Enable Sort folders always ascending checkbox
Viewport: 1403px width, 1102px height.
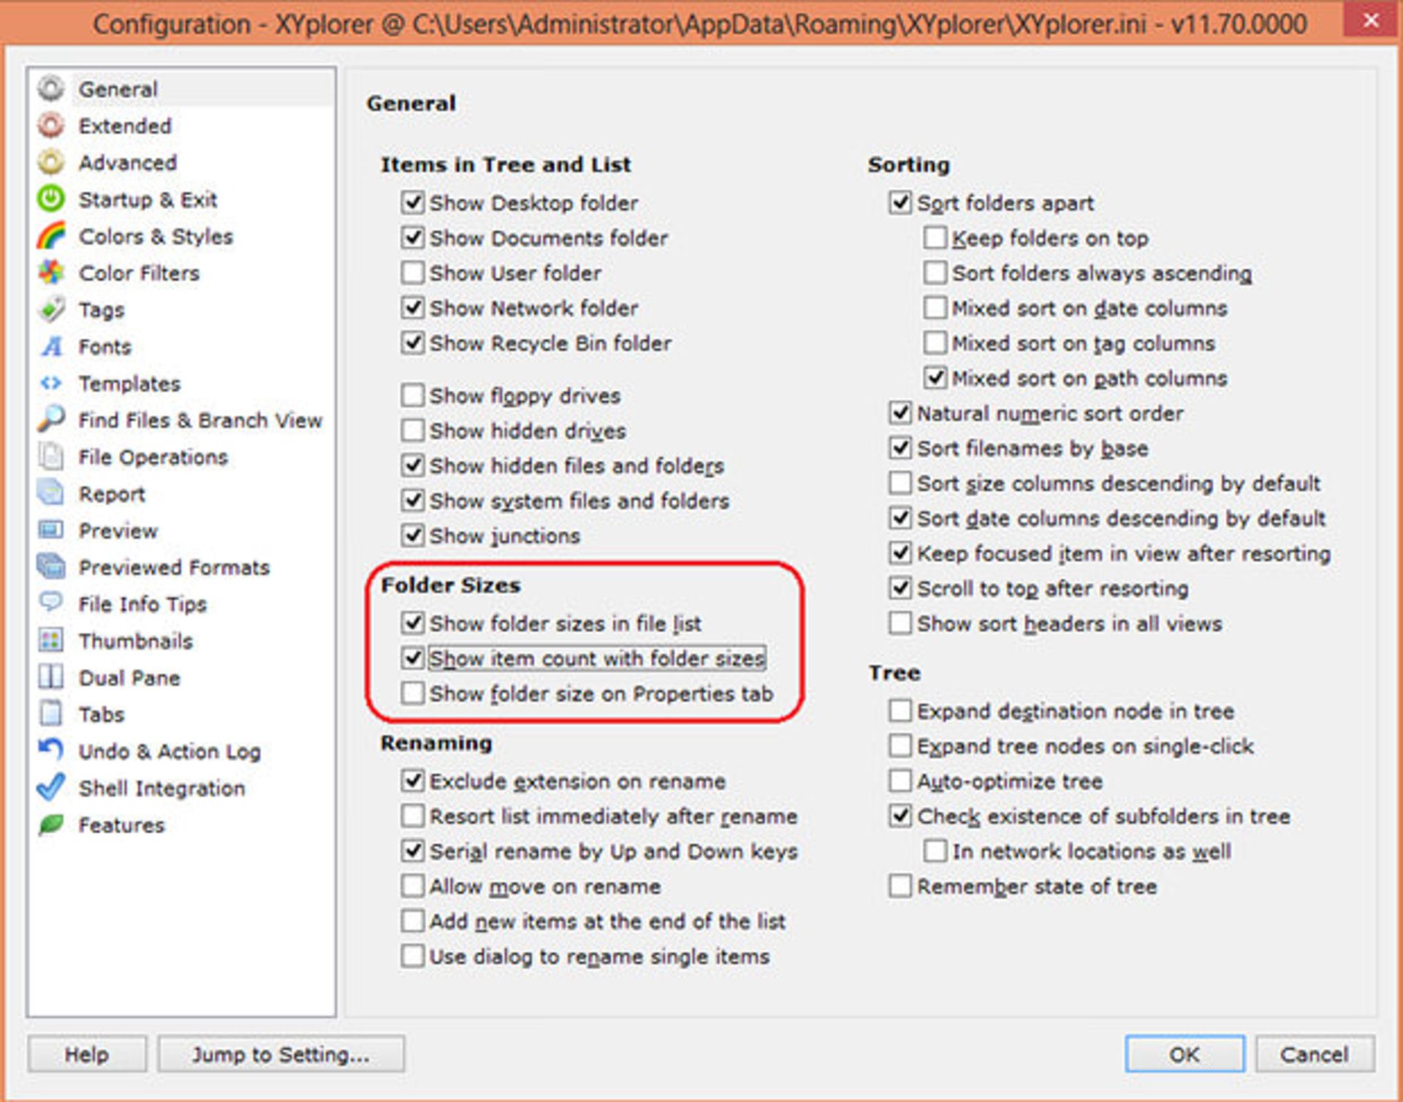(x=935, y=273)
